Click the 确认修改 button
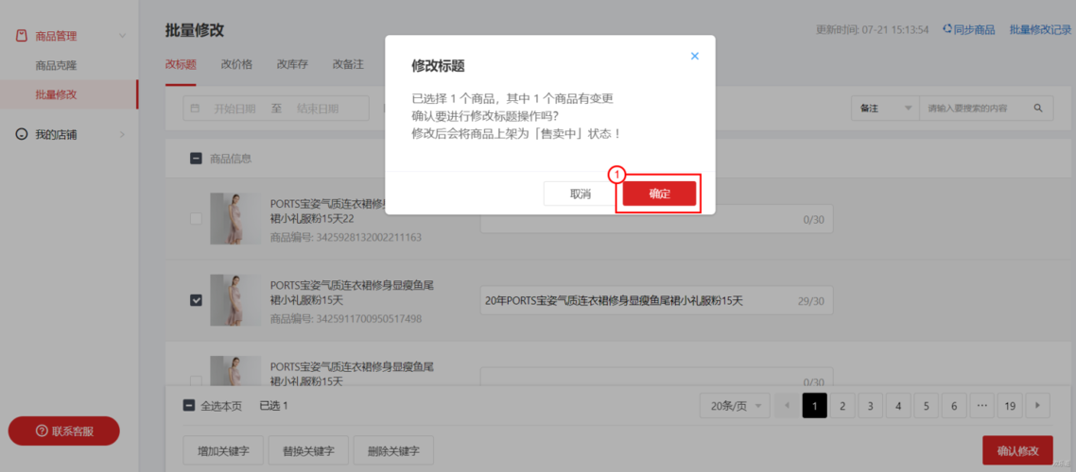 pos(1017,451)
